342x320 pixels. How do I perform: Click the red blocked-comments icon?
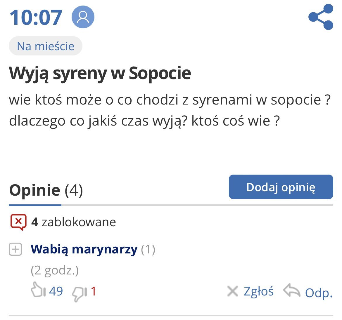18,222
